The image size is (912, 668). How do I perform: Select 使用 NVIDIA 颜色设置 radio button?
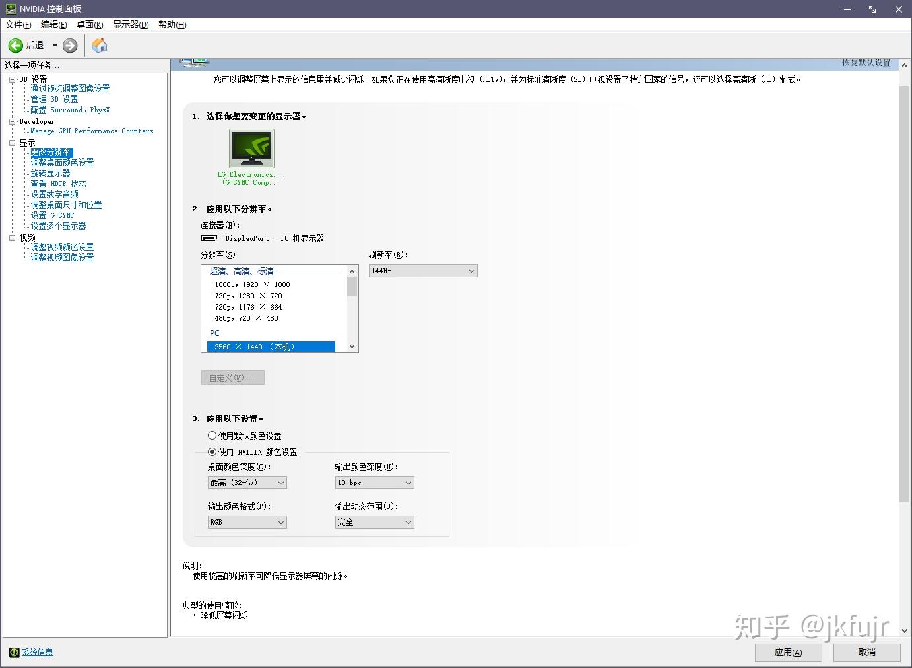212,452
